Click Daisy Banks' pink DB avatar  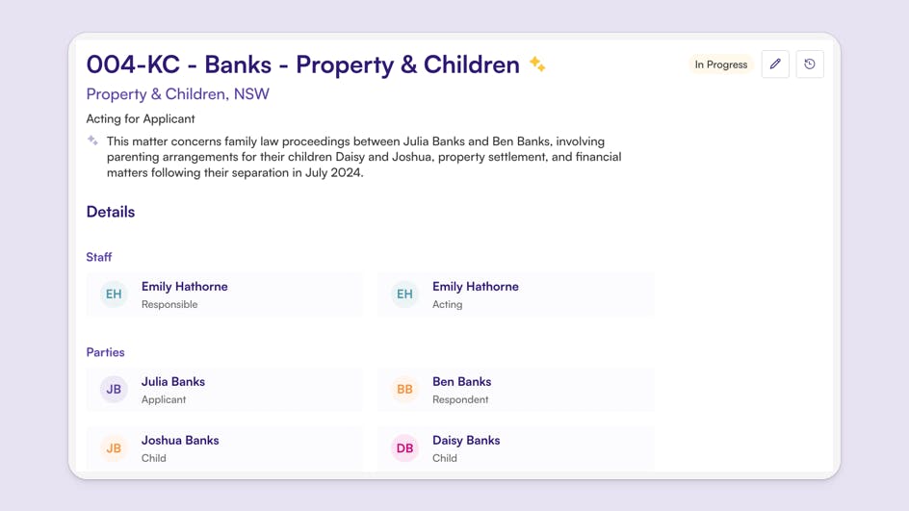coord(404,448)
